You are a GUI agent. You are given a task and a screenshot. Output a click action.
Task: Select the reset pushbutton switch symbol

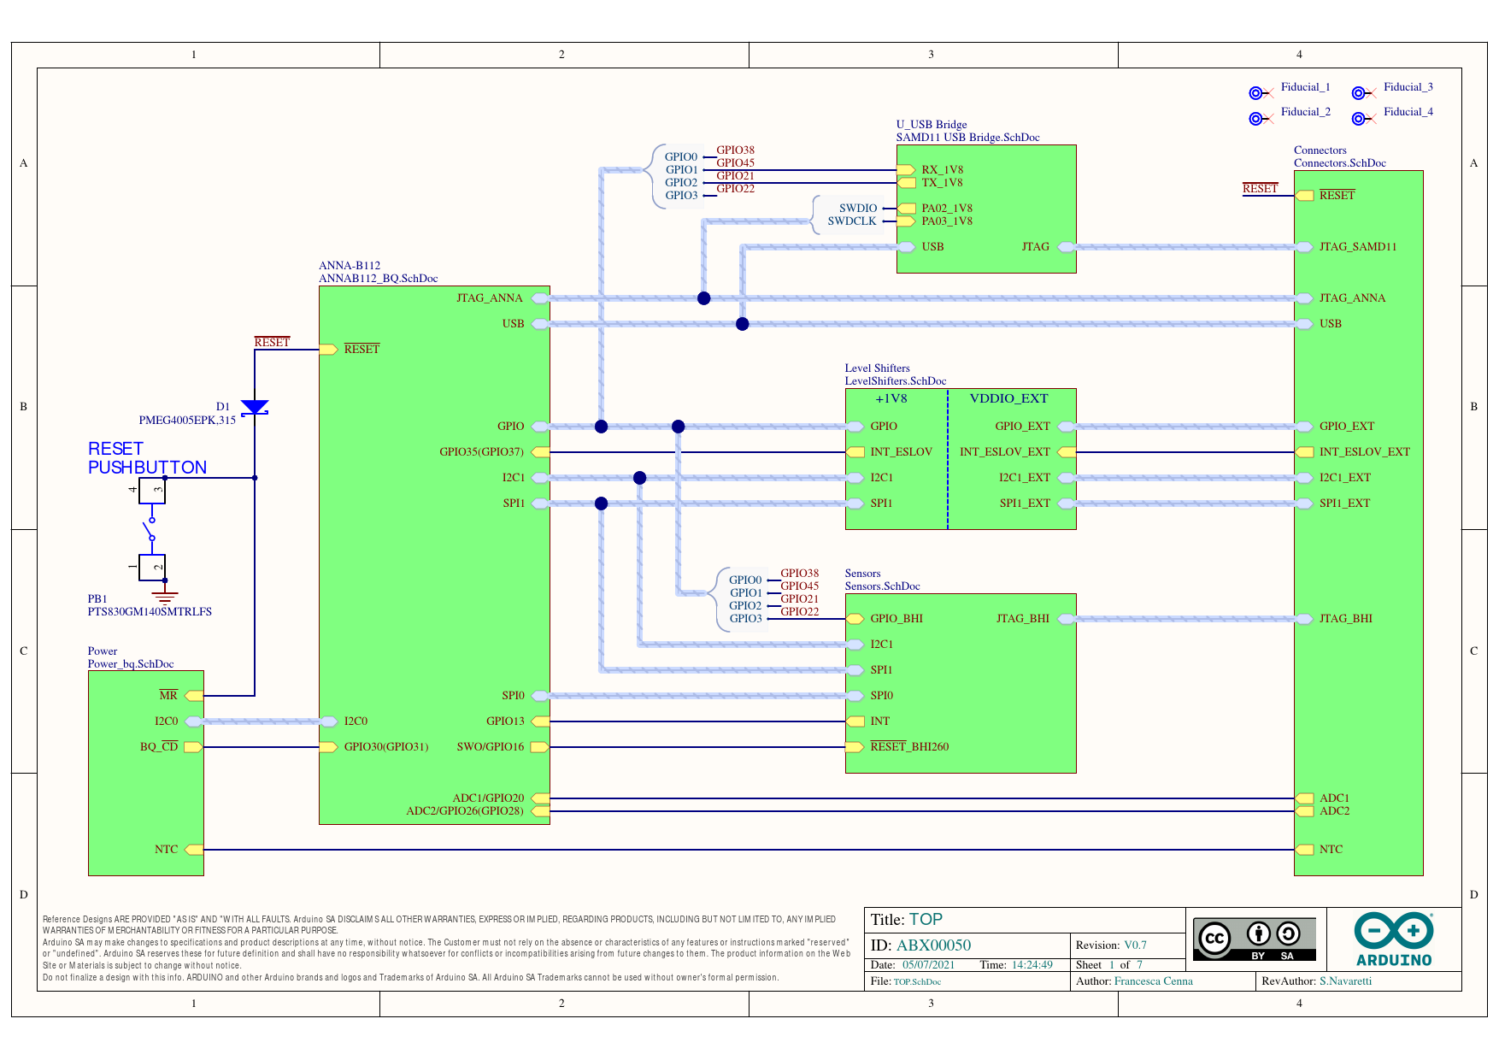[151, 529]
